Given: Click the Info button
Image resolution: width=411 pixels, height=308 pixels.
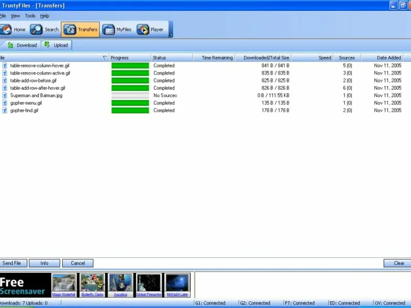Looking at the screenshot, I should point(44,263).
